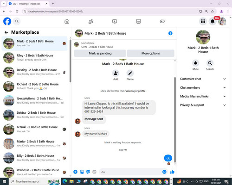This screenshot has width=232, height=185.
Task: Expand Media, files and links section
Action: click(203, 96)
